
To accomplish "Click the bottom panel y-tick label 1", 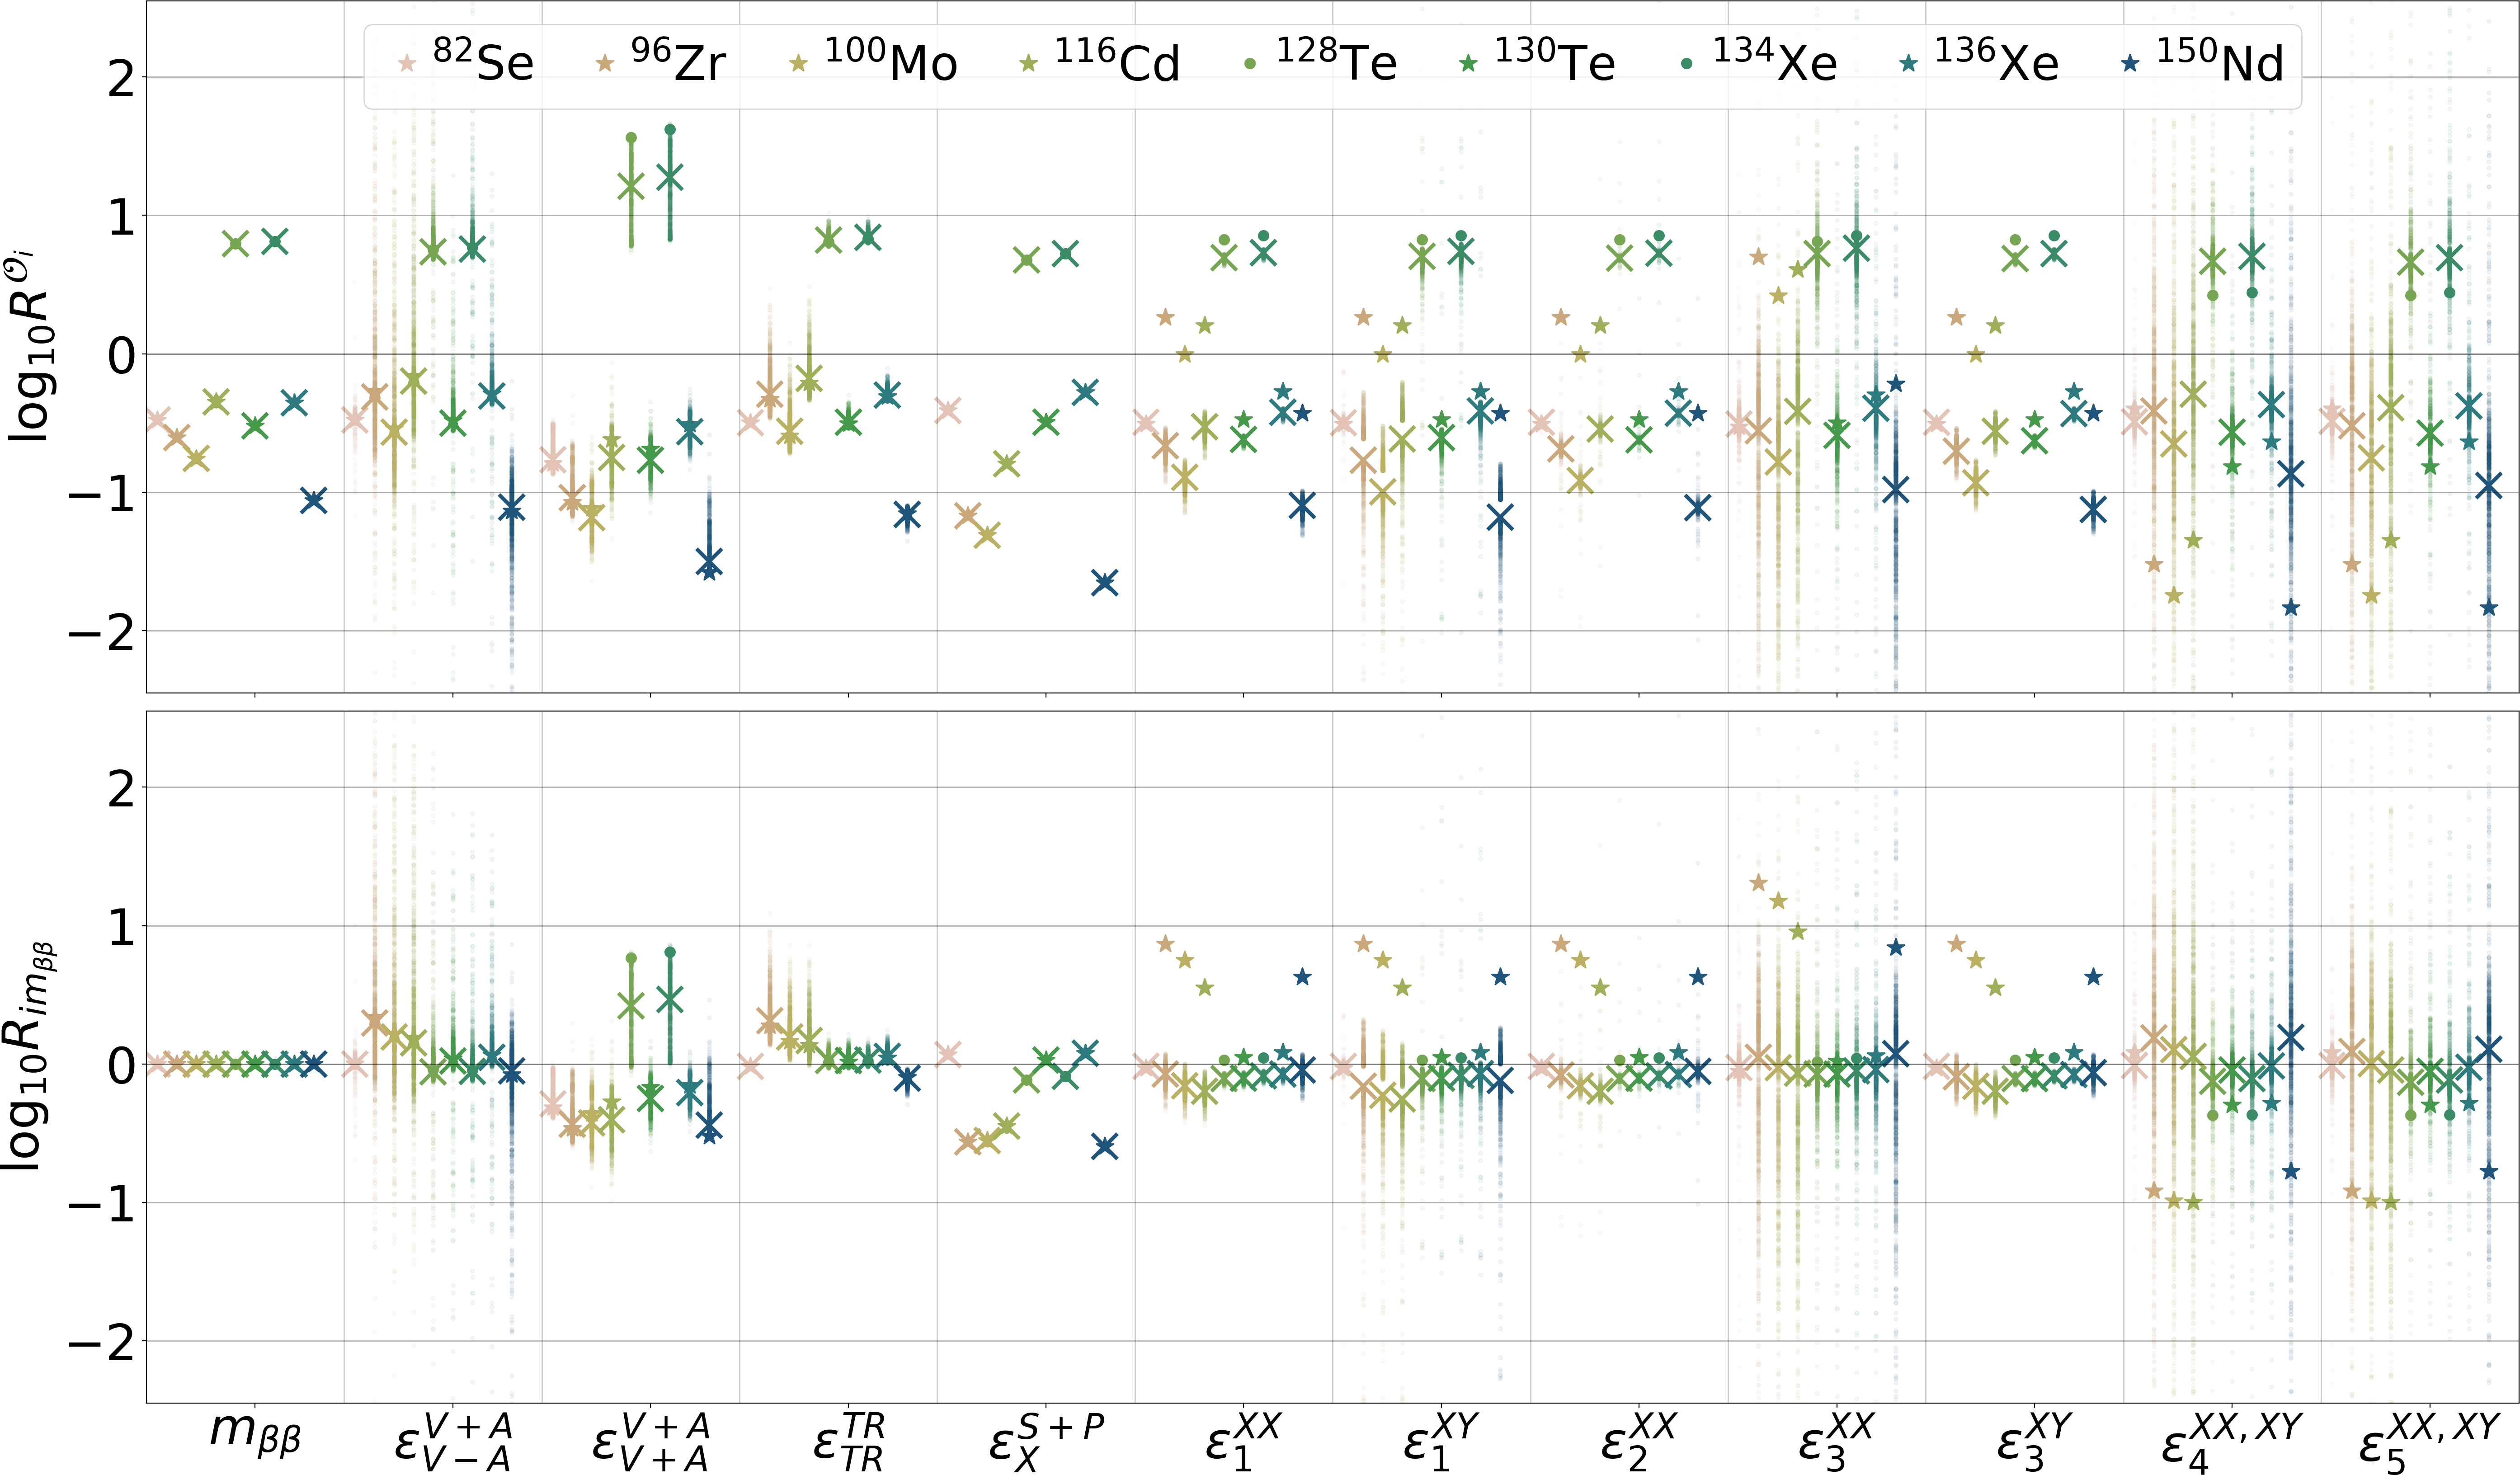I will click(x=122, y=928).
